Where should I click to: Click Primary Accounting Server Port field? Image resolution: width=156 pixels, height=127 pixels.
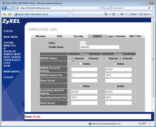point(84,98)
